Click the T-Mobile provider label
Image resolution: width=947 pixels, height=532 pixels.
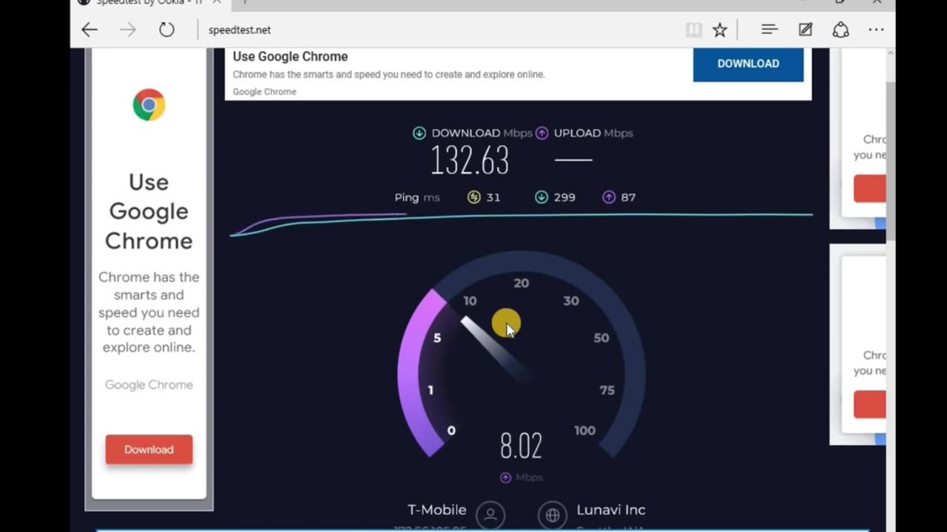[437, 510]
